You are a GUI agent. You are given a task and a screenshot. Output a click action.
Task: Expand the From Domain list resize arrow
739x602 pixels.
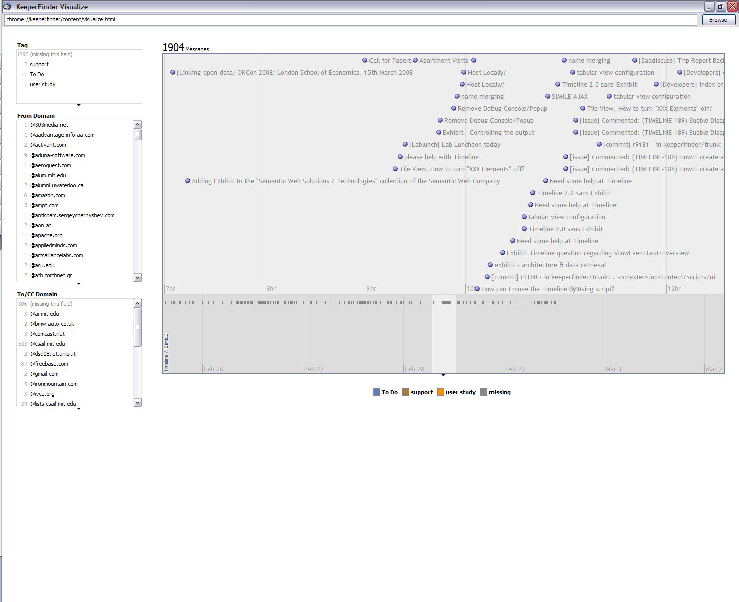pyautogui.click(x=79, y=284)
